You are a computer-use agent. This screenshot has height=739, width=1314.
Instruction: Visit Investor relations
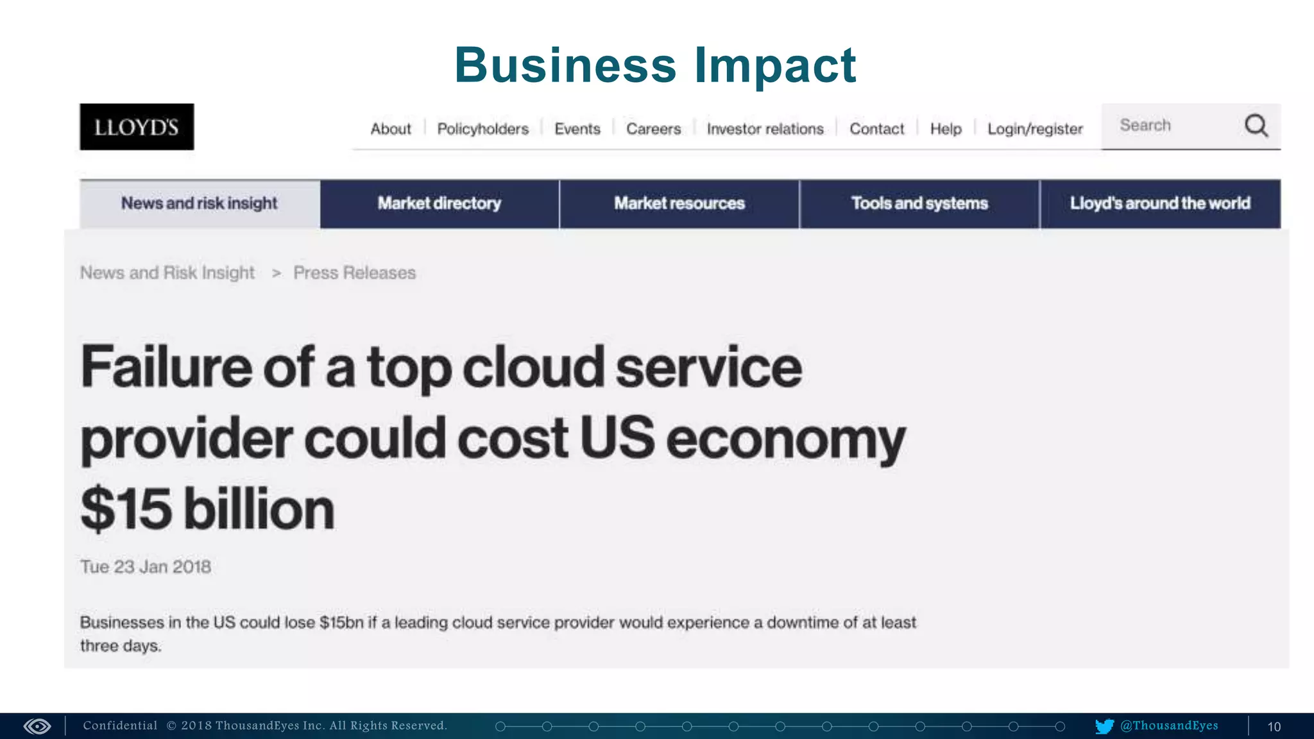765,129
